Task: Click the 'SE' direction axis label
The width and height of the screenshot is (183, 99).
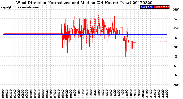Action: (176, 47)
